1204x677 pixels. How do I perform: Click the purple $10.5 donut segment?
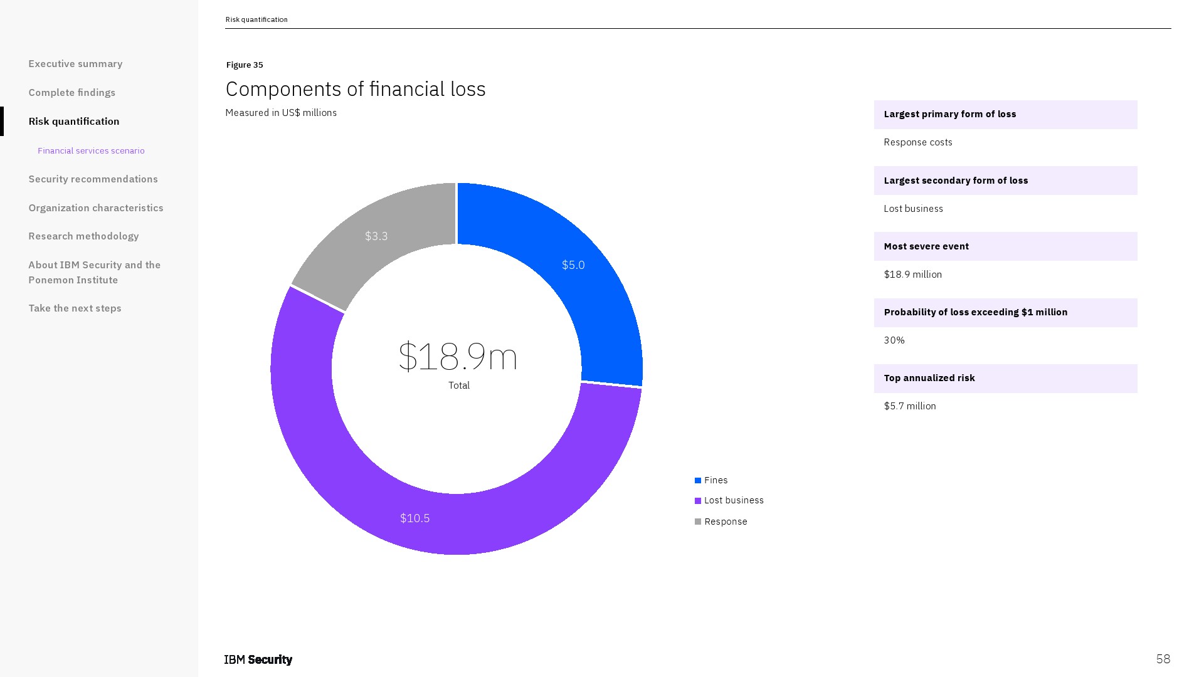point(415,518)
